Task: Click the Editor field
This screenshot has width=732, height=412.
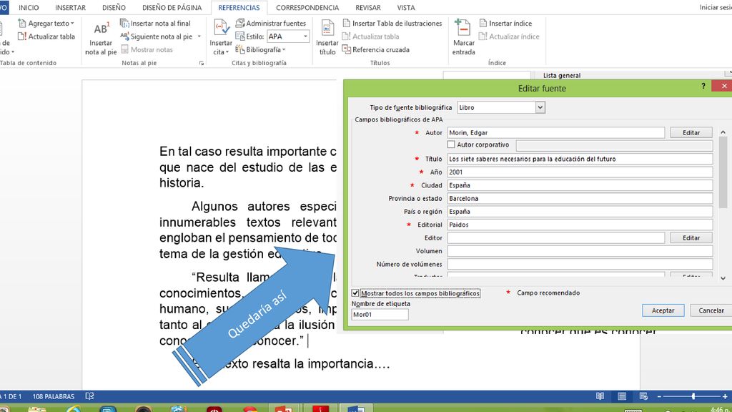Action: 555,237
